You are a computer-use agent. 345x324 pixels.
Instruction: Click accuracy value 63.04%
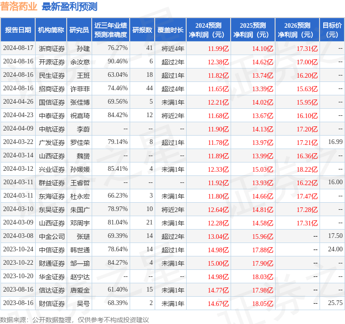(x=118, y=75)
